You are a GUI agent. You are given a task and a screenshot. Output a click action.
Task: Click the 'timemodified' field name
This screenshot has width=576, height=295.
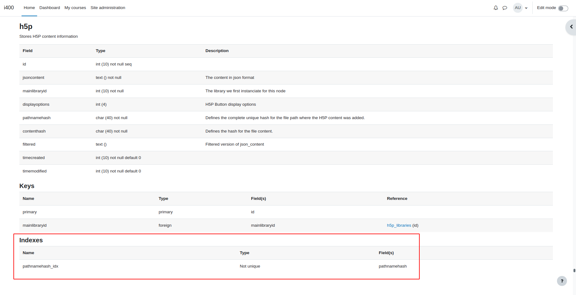pos(35,171)
